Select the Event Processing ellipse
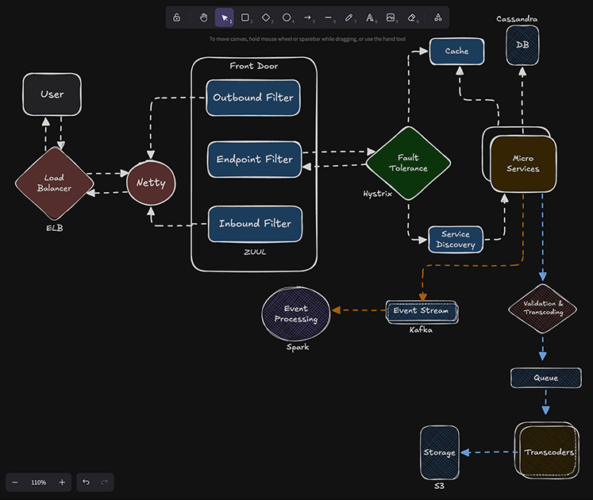 [x=296, y=314]
